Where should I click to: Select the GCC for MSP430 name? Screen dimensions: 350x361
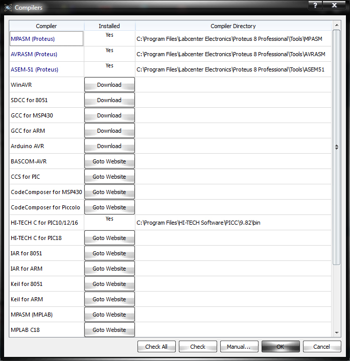(32, 115)
